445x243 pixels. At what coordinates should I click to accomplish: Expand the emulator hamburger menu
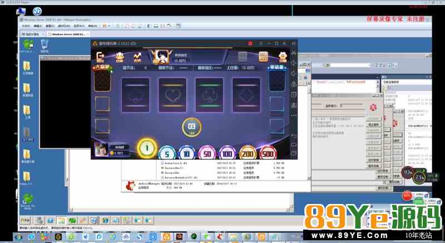(x=260, y=43)
